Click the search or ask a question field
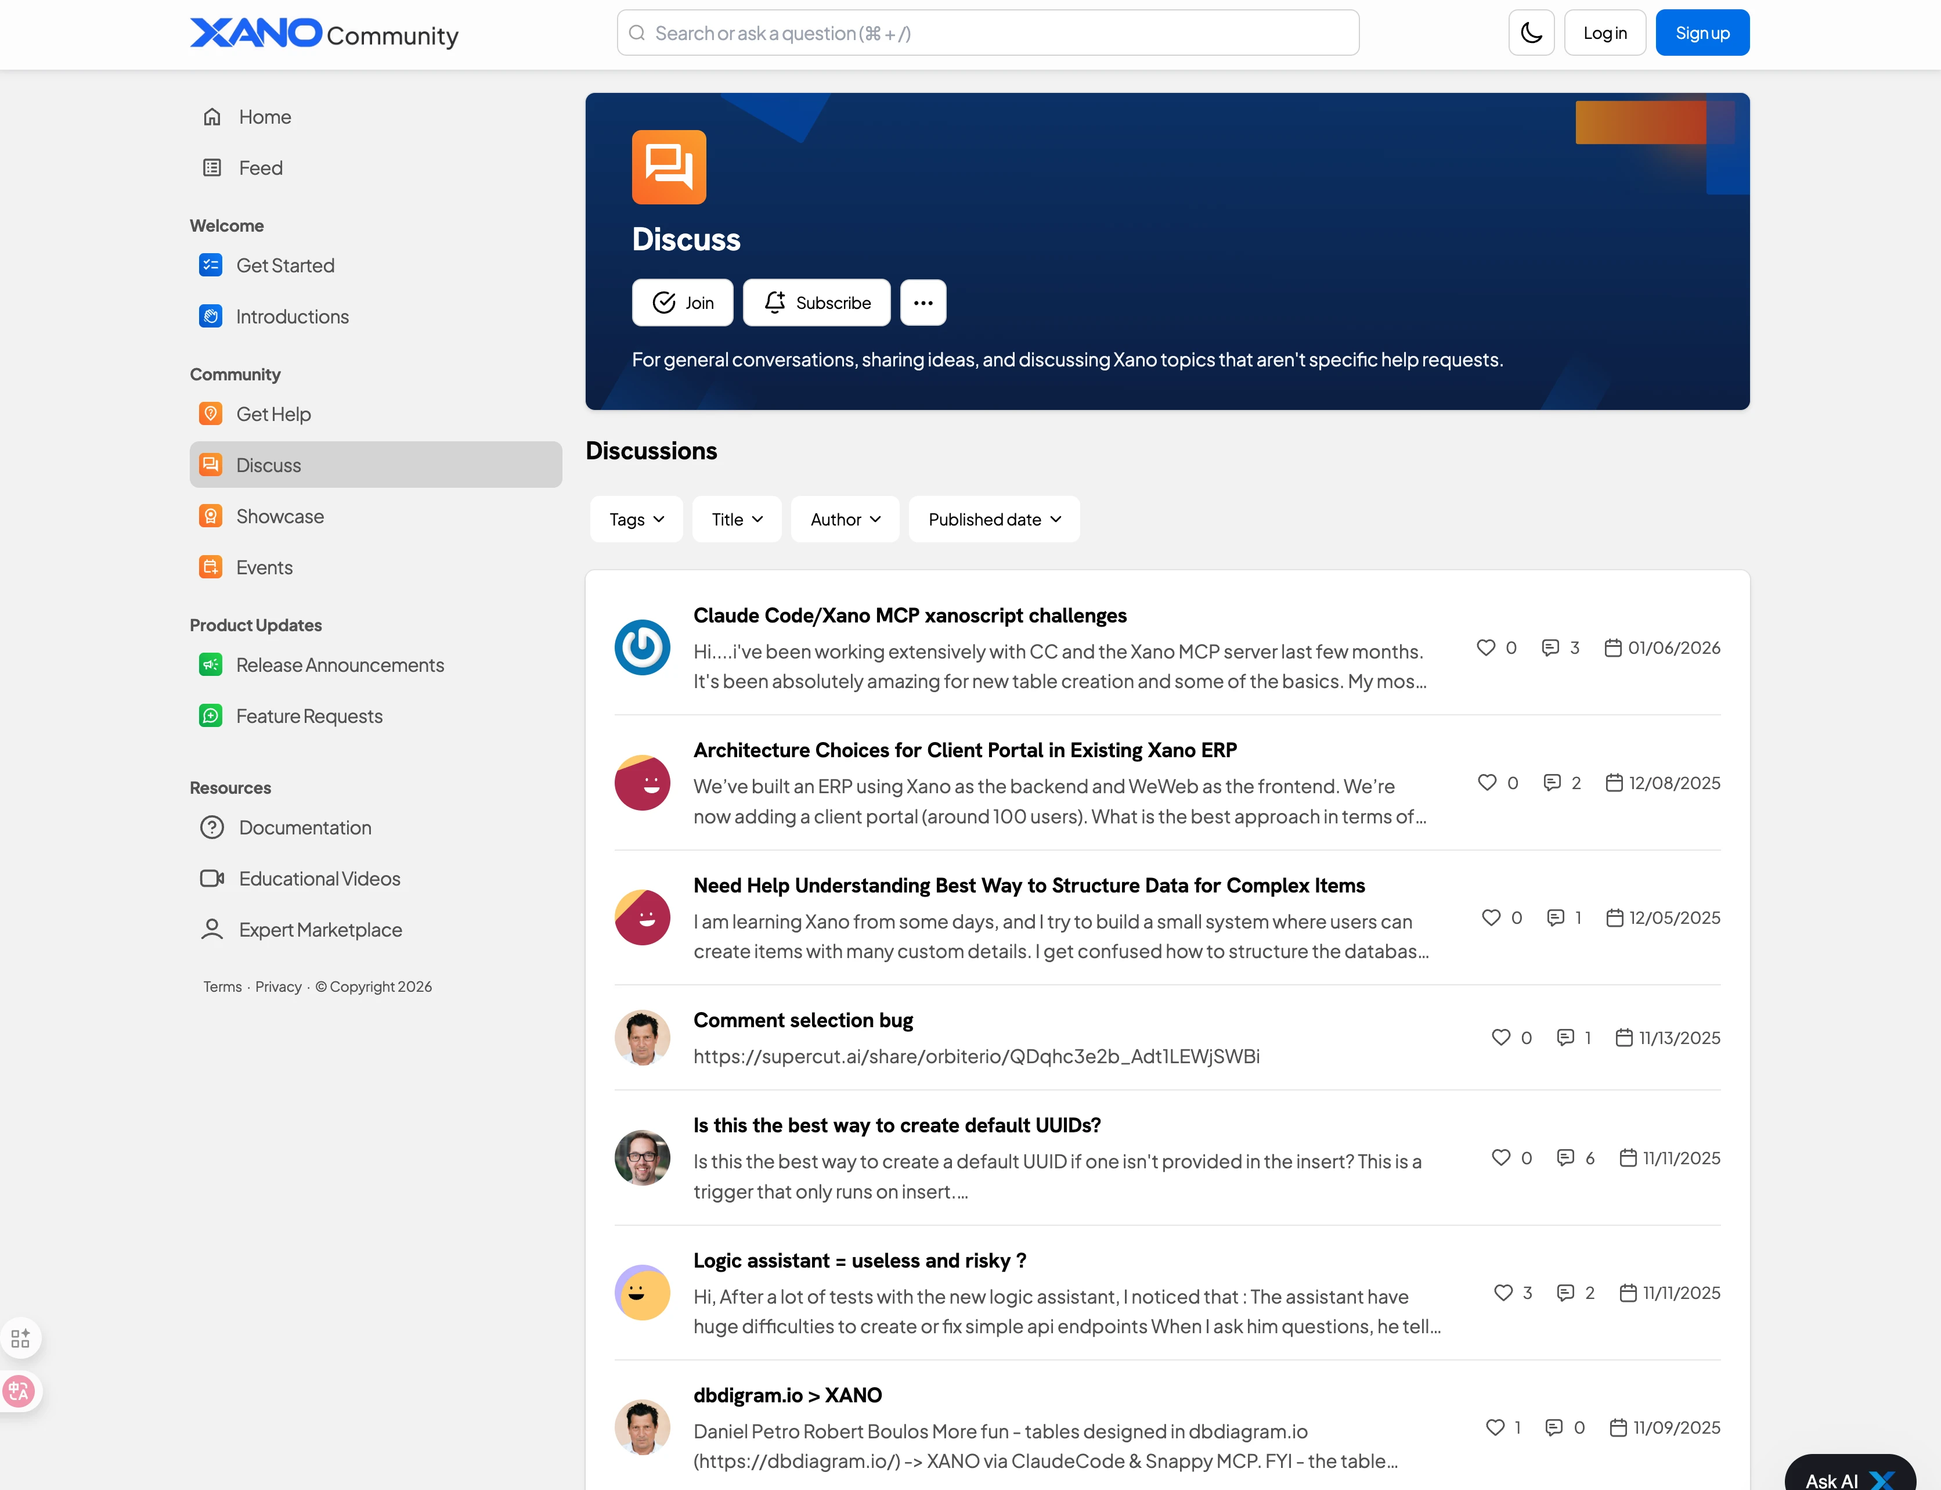Screen dimensions: 1941x1490 click(x=987, y=33)
